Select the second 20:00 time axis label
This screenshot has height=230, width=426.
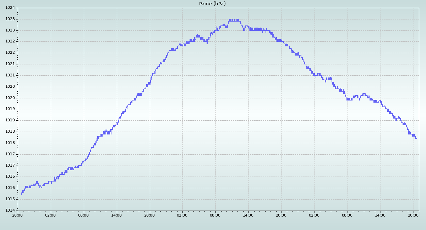[149, 215]
